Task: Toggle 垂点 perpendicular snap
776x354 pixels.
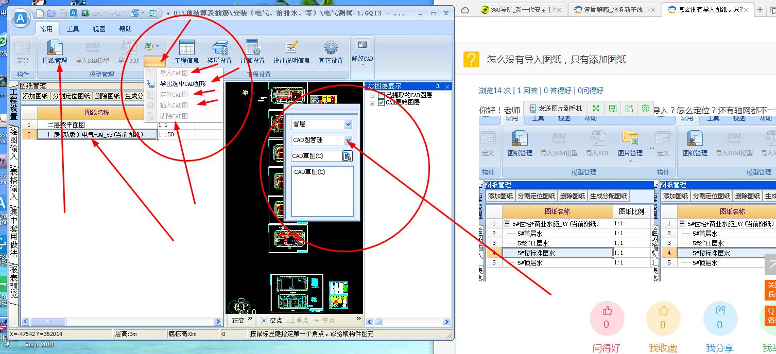Action: [x=298, y=320]
